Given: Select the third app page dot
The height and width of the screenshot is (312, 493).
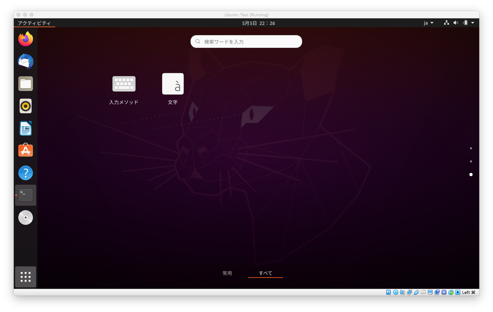Looking at the screenshot, I should [471, 175].
